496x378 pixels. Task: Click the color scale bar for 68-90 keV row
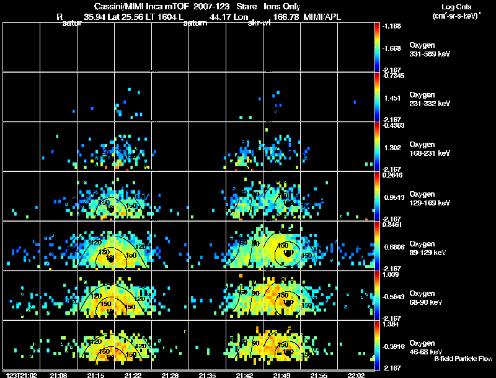coord(377,295)
